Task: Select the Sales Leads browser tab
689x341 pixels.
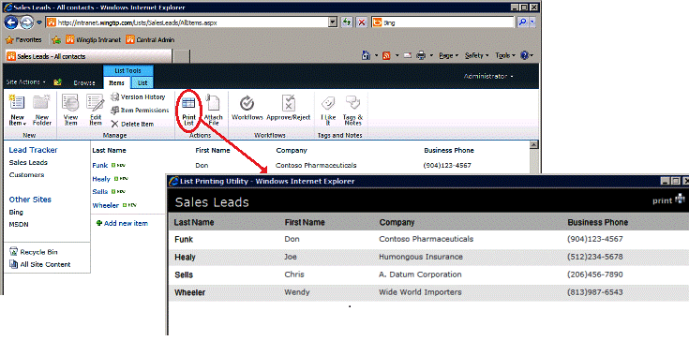Action: pos(88,56)
